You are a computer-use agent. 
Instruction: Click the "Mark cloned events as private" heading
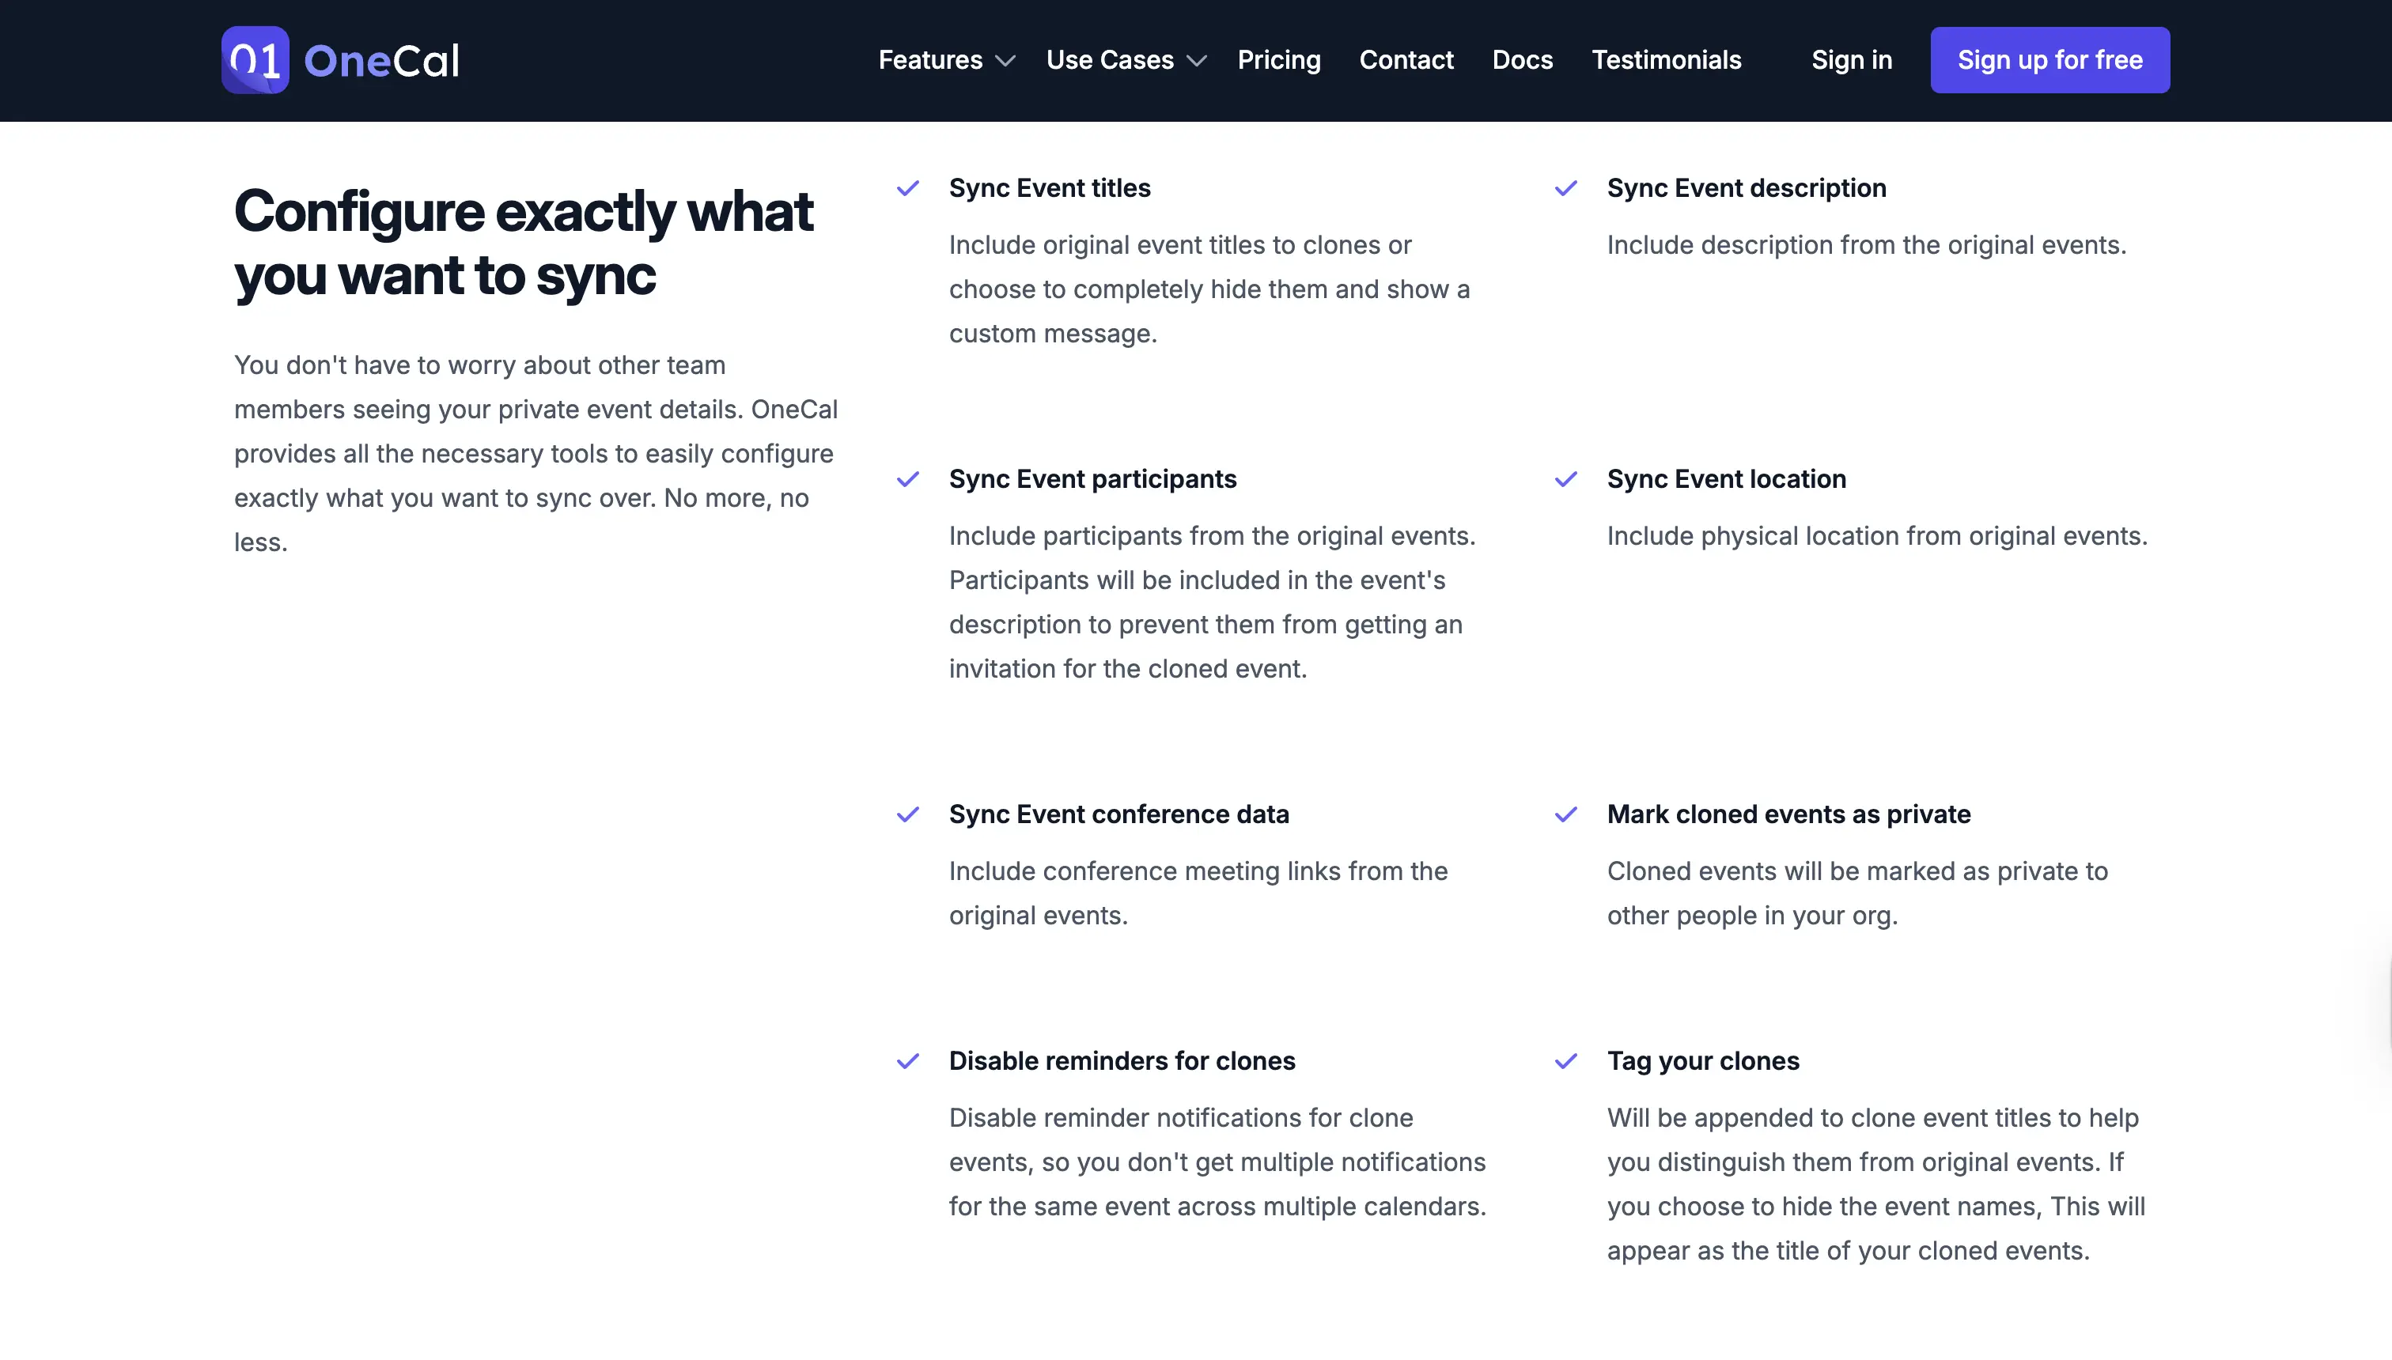pos(1788,814)
